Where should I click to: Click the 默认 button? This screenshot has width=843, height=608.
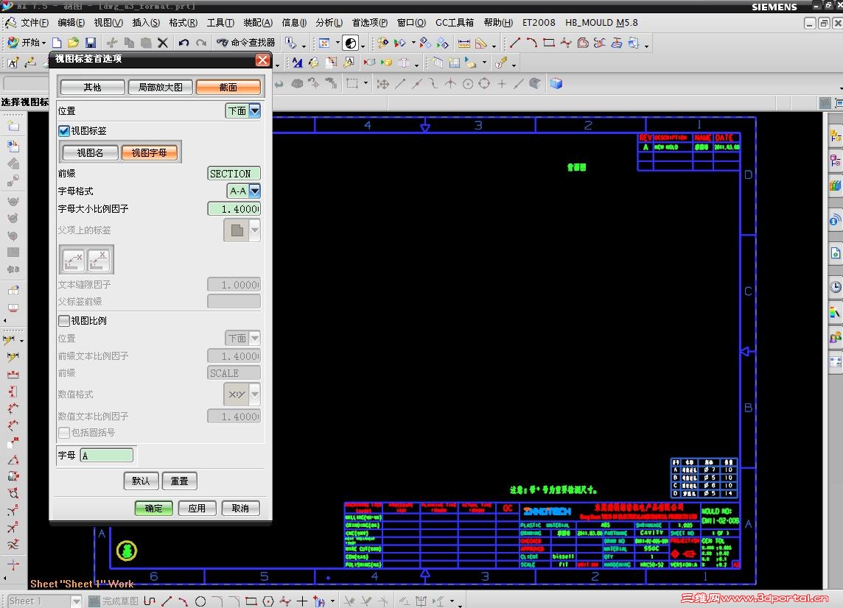click(x=141, y=481)
